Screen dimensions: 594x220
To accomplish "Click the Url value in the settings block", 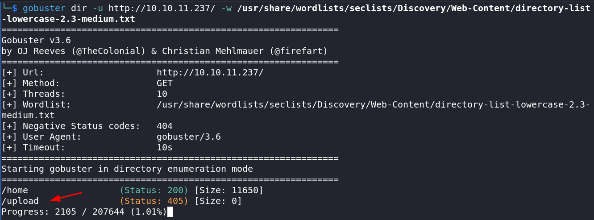I will 210,73.
